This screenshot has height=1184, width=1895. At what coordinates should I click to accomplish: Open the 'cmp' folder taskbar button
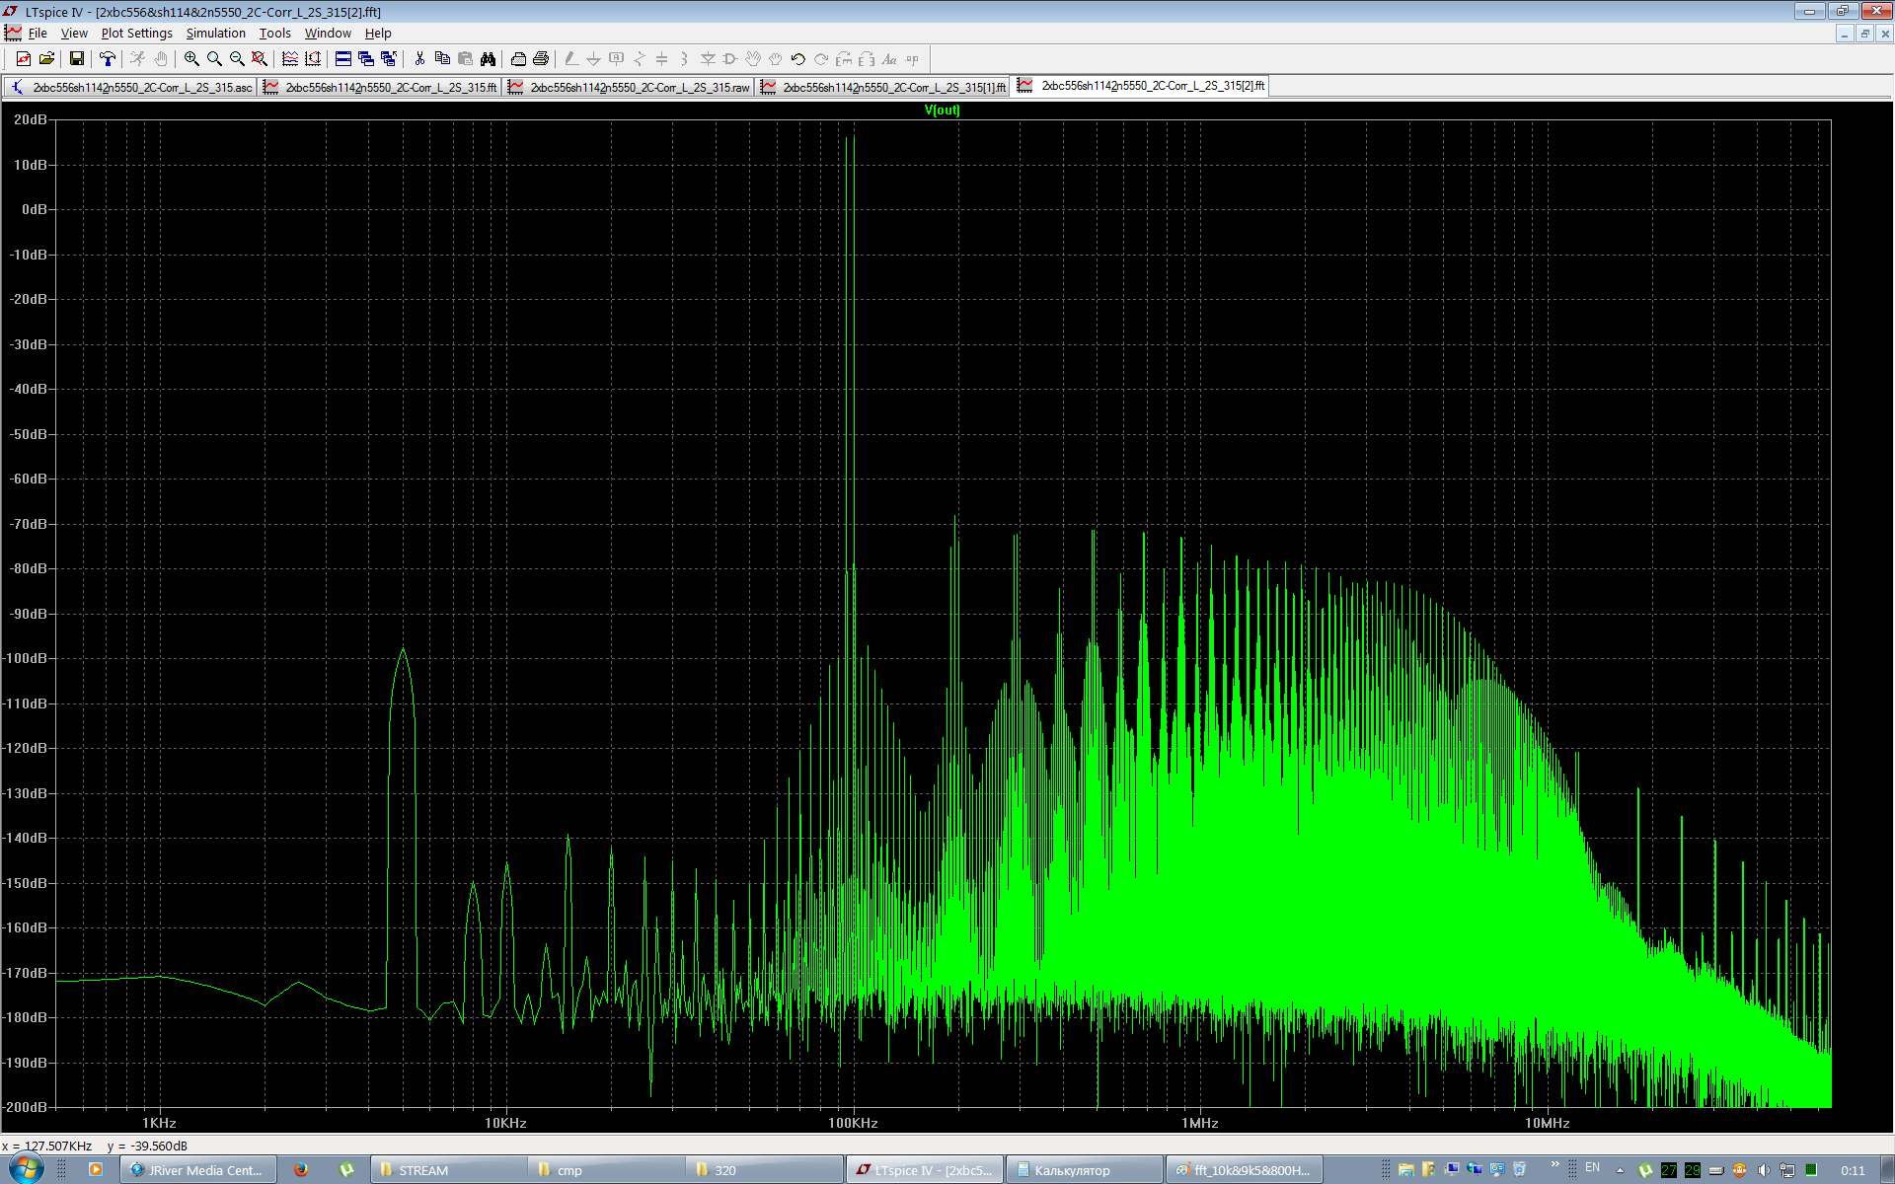click(608, 1170)
